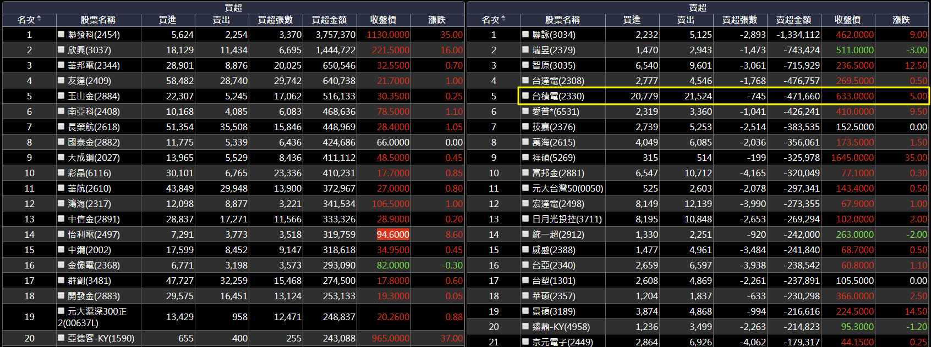Open stock 萬海(2615)
This screenshot has width=931, height=347.
coord(554,142)
